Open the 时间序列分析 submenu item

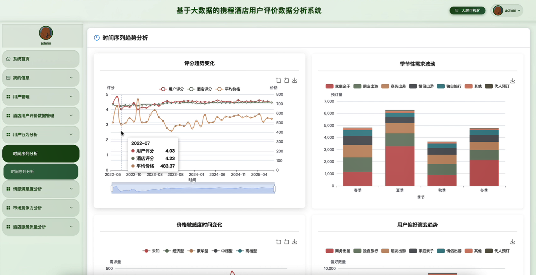tap(41, 172)
